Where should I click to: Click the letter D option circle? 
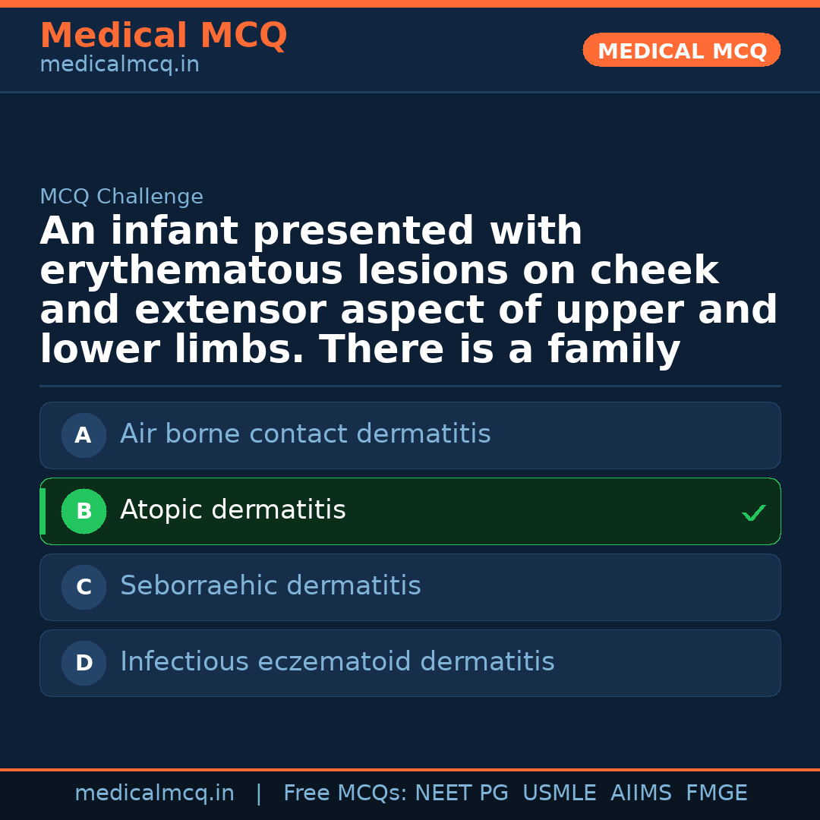tap(84, 664)
